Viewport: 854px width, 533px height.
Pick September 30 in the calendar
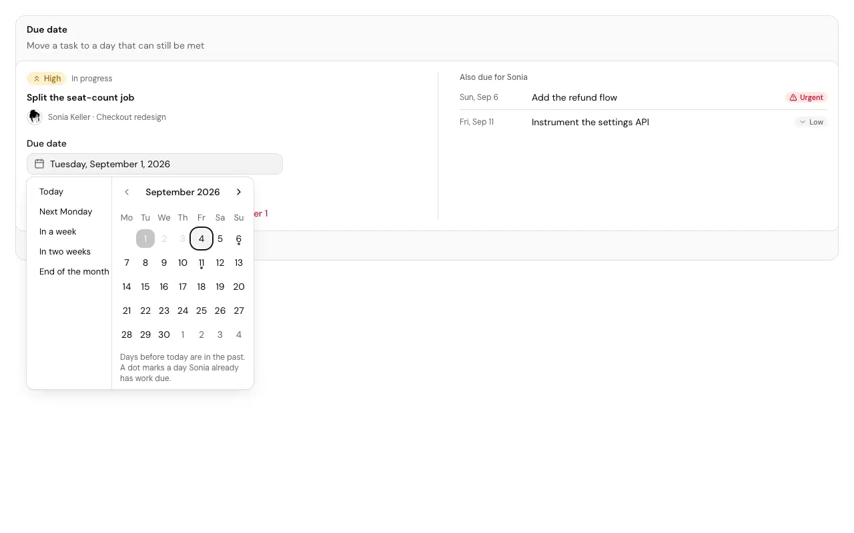[x=164, y=334]
